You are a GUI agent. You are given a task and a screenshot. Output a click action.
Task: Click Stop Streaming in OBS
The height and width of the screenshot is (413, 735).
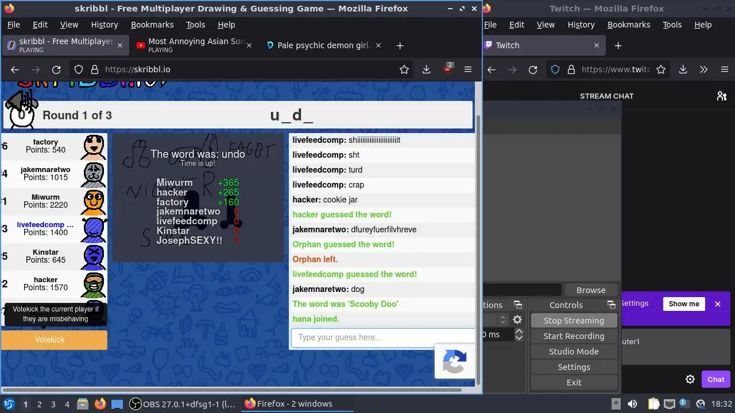click(574, 321)
